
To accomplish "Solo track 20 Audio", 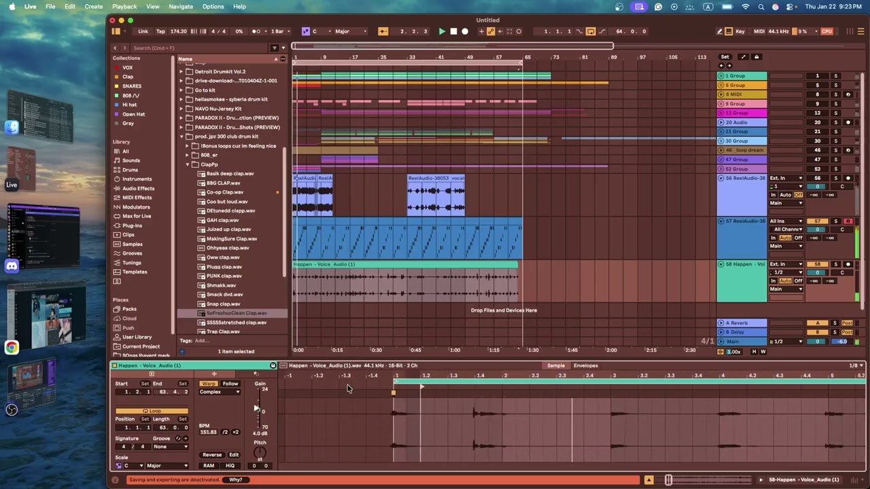I will pos(836,122).
